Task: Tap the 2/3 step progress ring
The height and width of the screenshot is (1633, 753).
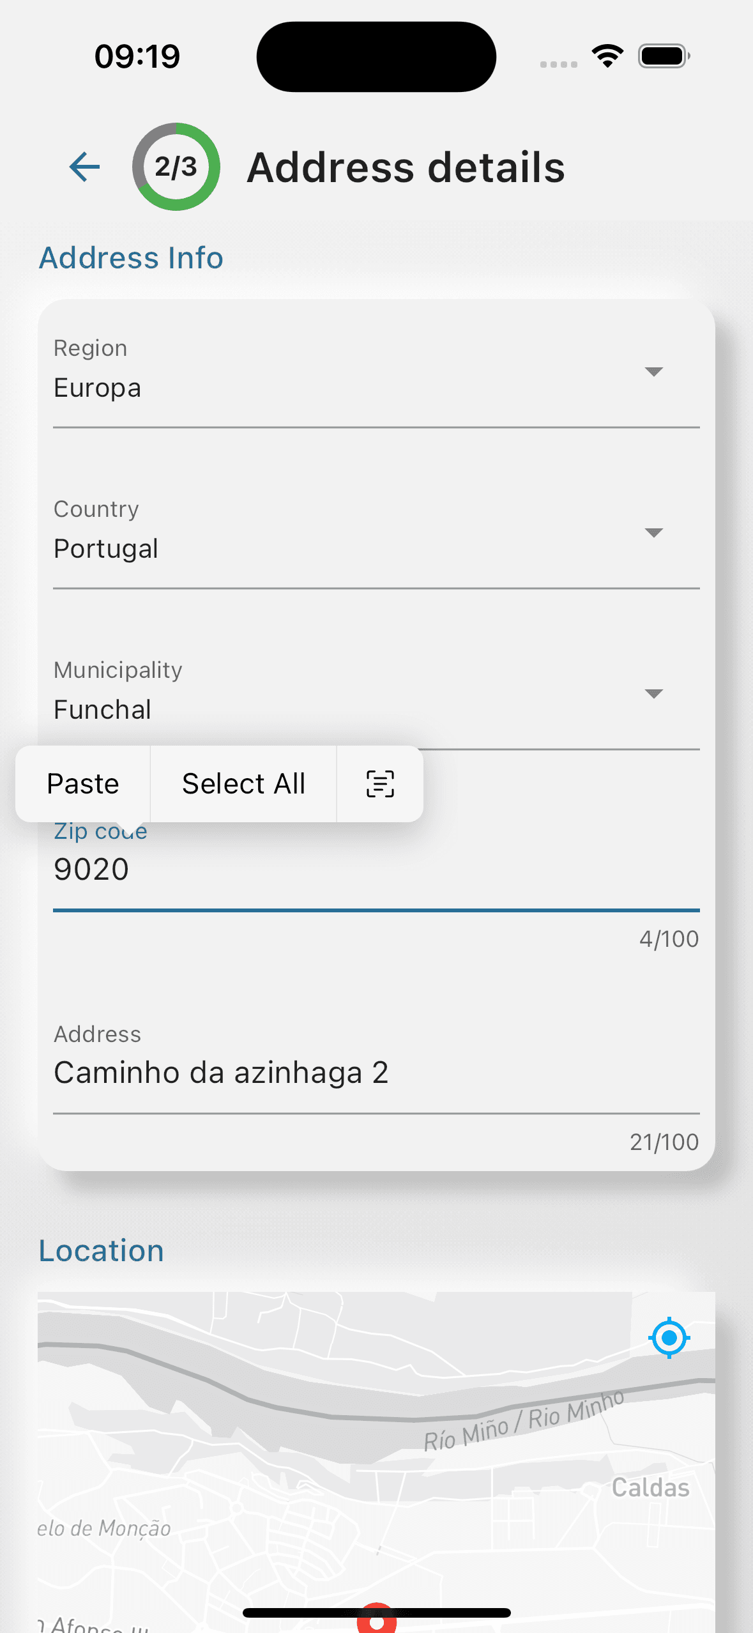Action: [176, 167]
